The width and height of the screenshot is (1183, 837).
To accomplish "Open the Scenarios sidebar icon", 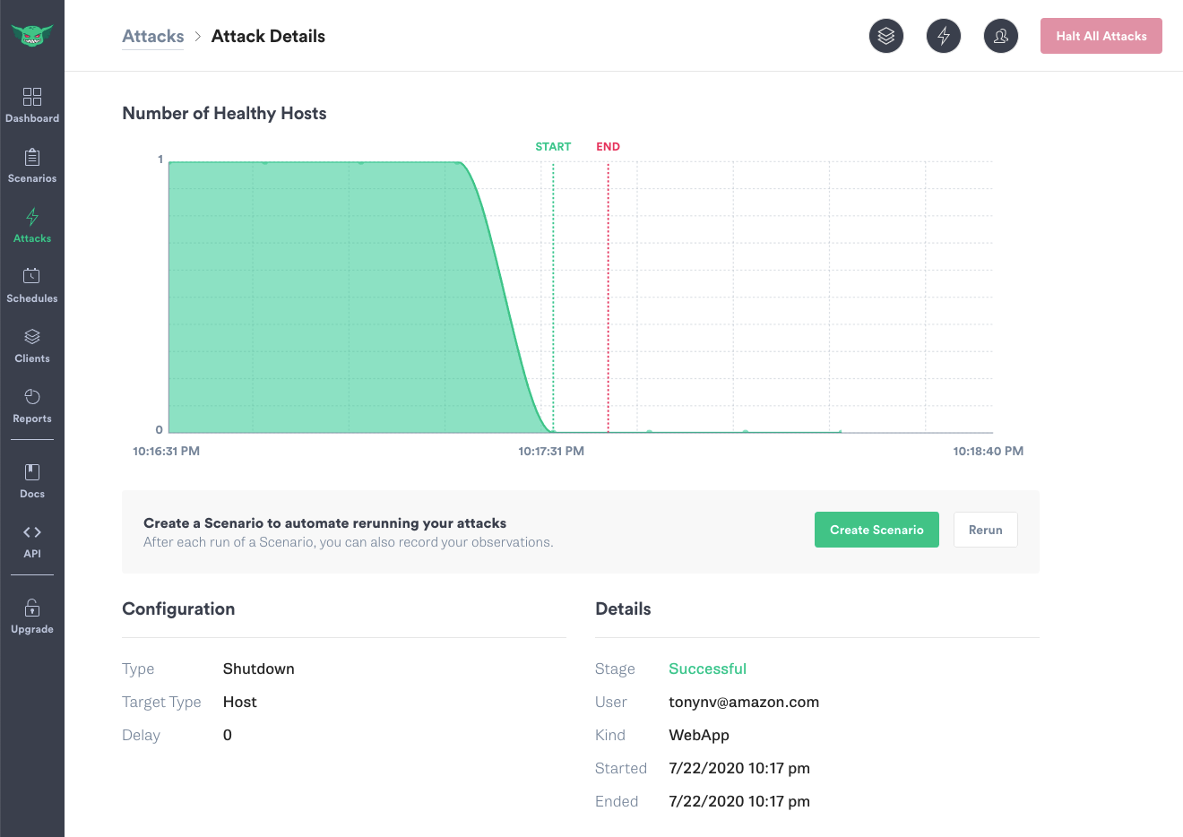I will pyautogui.click(x=32, y=158).
